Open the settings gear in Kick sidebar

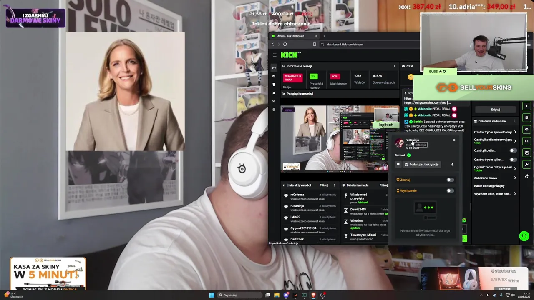[x=274, y=110]
